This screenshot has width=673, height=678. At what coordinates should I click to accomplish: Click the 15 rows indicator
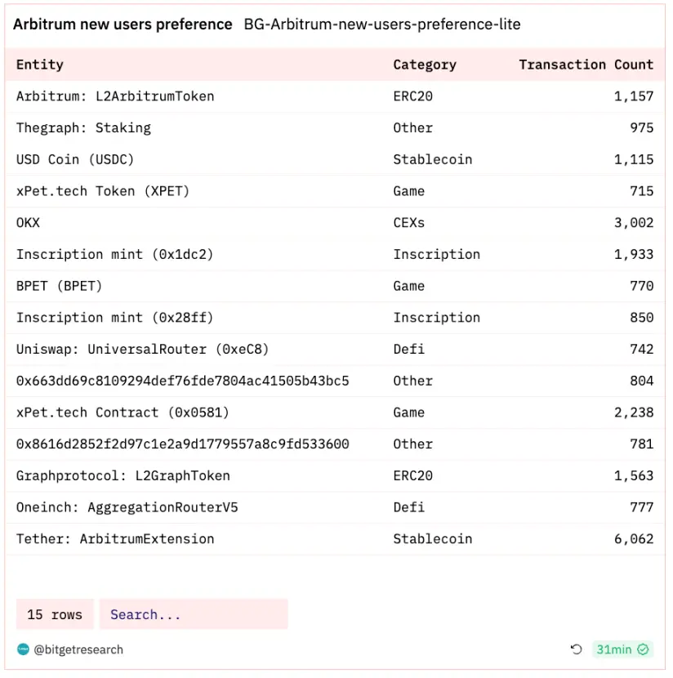(x=55, y=614)
